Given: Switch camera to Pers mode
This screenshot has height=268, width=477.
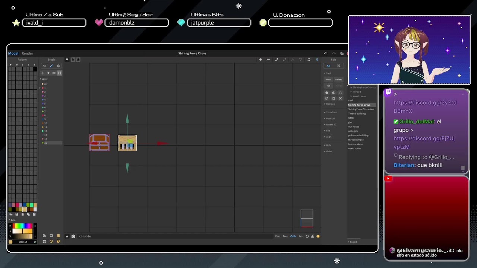Looking at the screenshot, I should (278, 236).
